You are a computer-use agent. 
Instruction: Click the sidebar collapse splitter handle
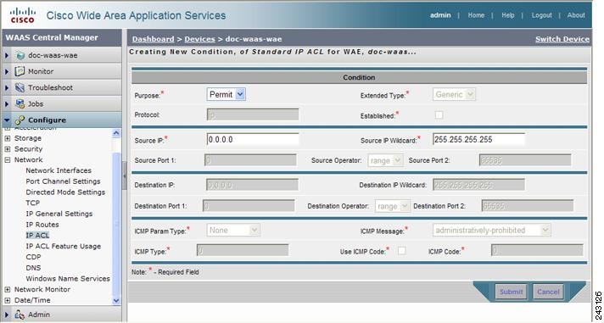tap(125, 176)
